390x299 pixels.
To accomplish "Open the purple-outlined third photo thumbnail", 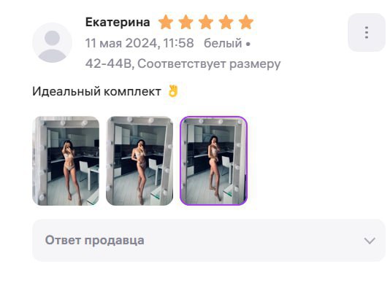I will pyautogui.click(x=213, y=161).
